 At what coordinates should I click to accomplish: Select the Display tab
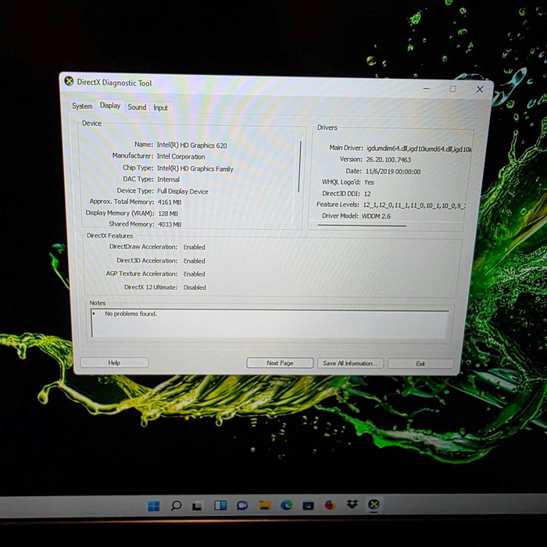pyautogui.click(x=110, y=105)
